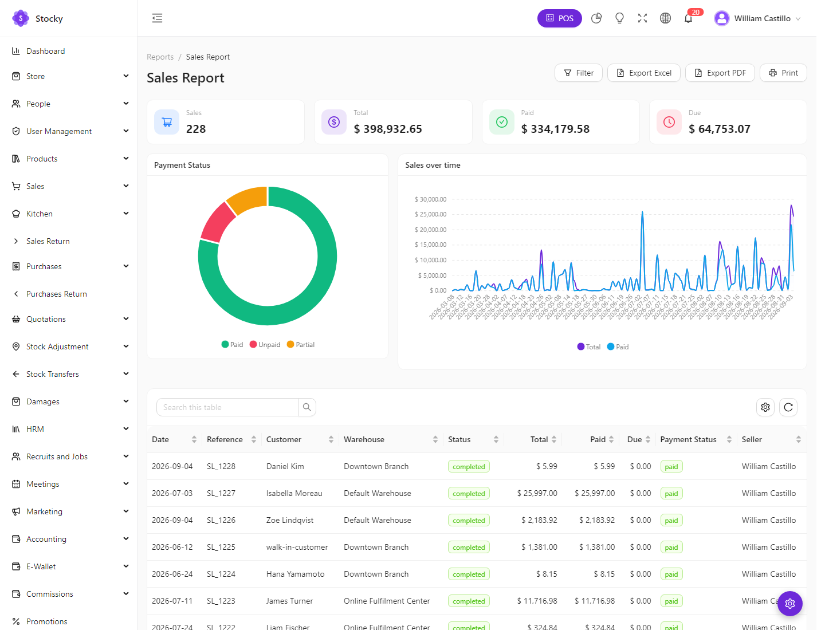Screen dimensions: 825x630
Task: Click the Total dollar icon card
Action: [x=334, y=122]
